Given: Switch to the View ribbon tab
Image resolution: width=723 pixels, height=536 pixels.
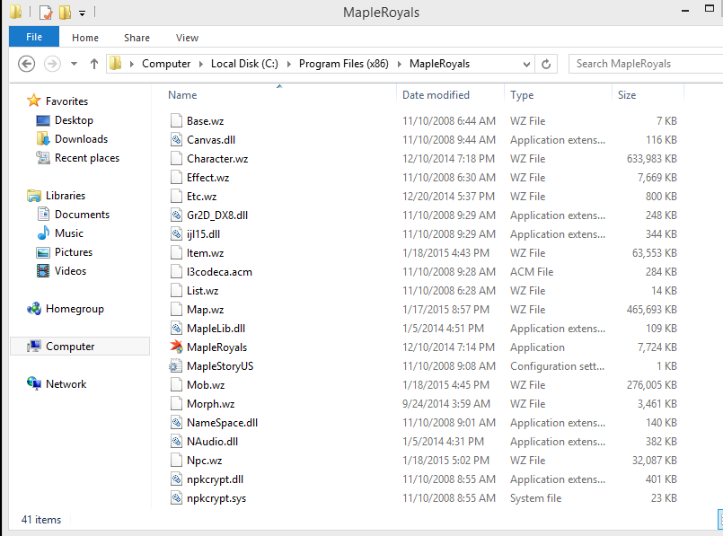Looking at the screenshot, I should click(187, 38).
